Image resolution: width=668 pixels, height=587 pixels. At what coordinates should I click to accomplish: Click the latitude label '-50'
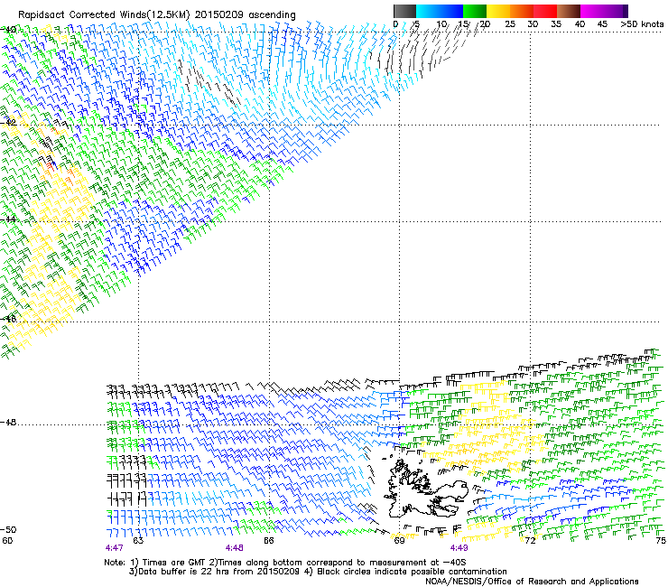click(8, 529)
